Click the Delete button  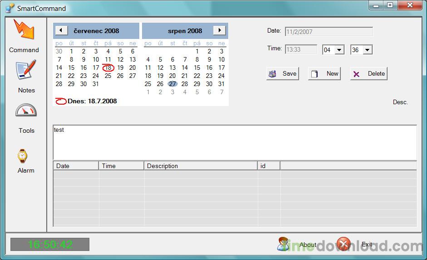point(368,74)
